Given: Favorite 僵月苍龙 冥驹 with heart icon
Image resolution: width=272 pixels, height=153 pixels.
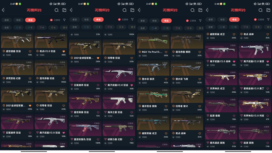Looking at the screenshot, I should click(166, 106).
